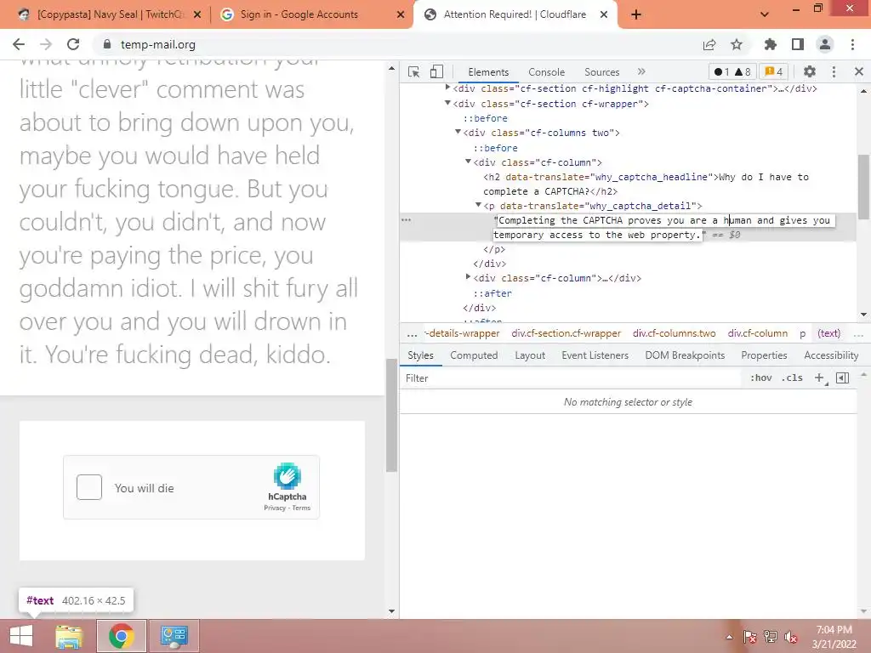The width and height of the screenshot is (871, 653).
Task: Show more DevTools tabs chevron
Action: point(641,71)
